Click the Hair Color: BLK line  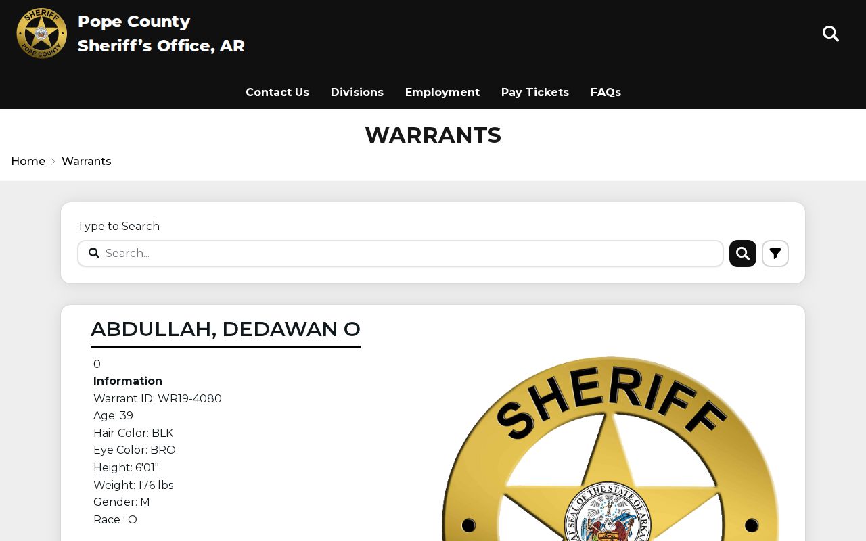tap(133, 433)
